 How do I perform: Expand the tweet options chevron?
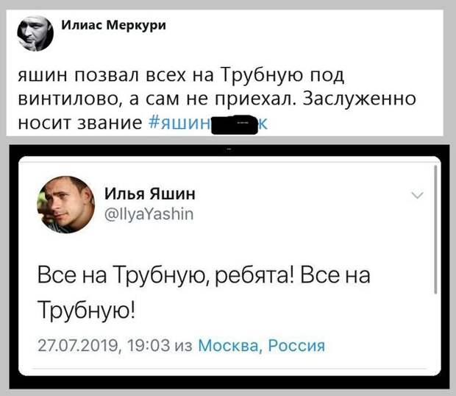pos(418,195)
